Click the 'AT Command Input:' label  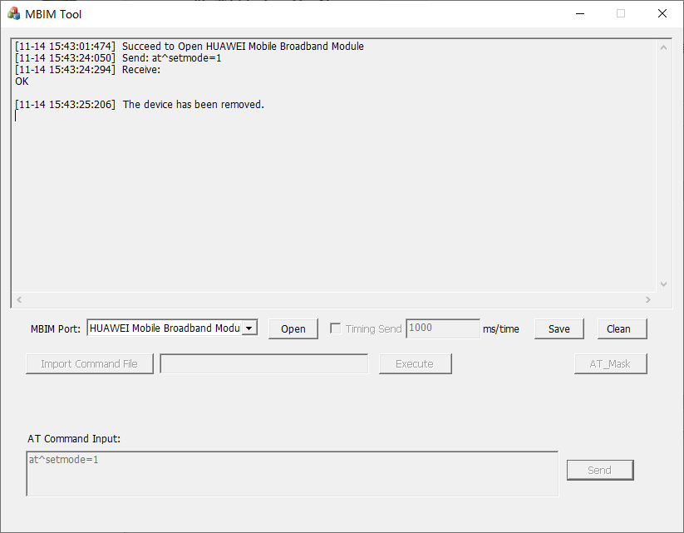coord(74,439)
